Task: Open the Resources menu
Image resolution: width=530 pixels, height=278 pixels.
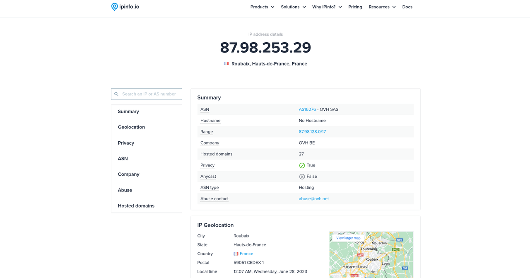Action: pos(382,7)
